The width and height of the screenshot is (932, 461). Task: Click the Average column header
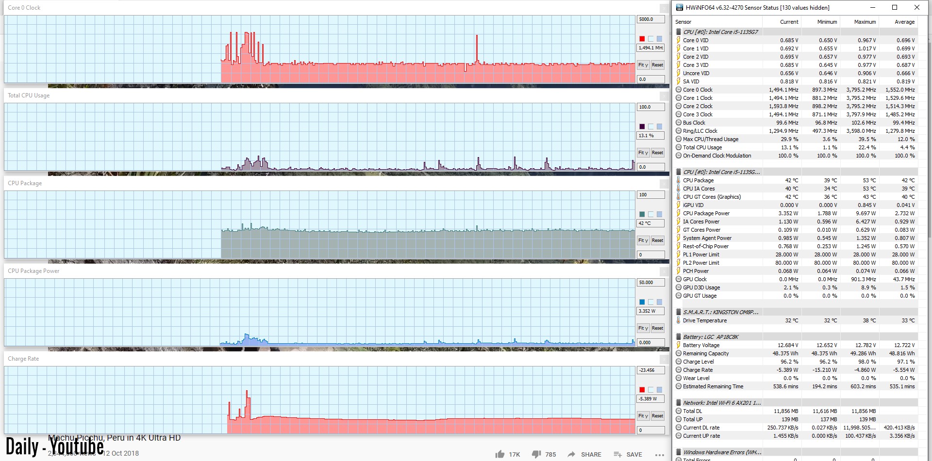(x=904, y=22)
